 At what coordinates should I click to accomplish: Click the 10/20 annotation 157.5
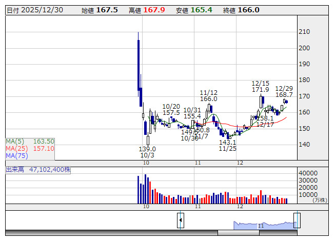point(171,110)
